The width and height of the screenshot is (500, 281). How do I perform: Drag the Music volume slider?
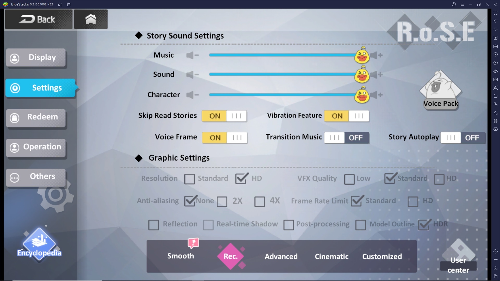[361, 56]
